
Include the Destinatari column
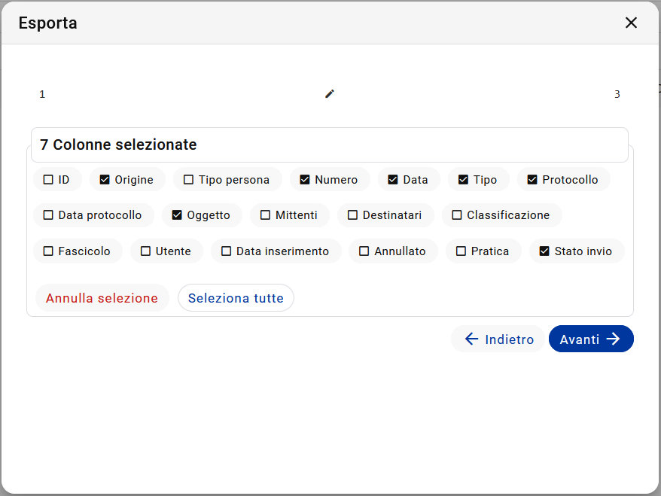[x=352, y=215]
